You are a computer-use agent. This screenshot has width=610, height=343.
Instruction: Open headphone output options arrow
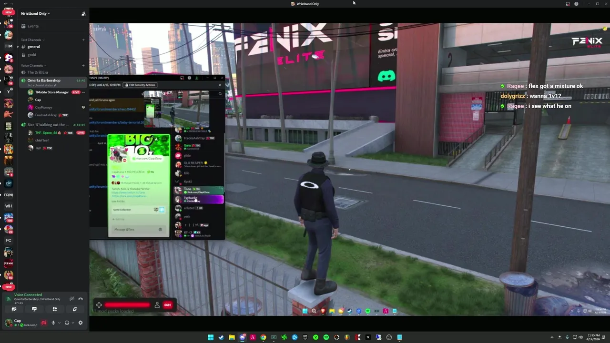tap(73, 323)
